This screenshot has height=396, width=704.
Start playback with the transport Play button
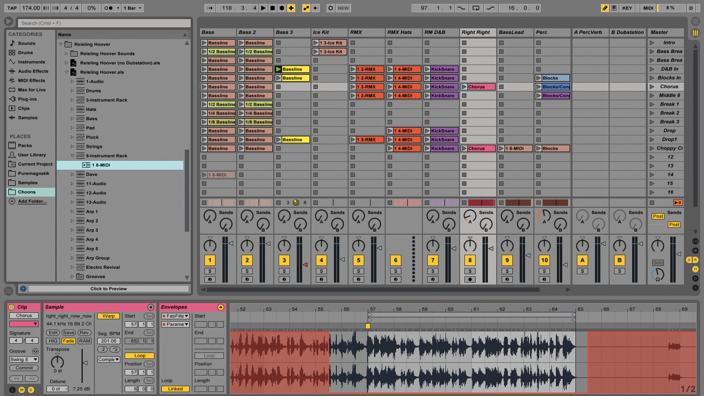pos(263,8)
